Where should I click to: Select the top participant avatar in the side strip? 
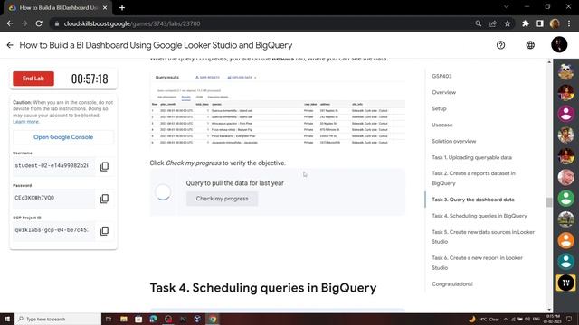click(x=565, y=71)
